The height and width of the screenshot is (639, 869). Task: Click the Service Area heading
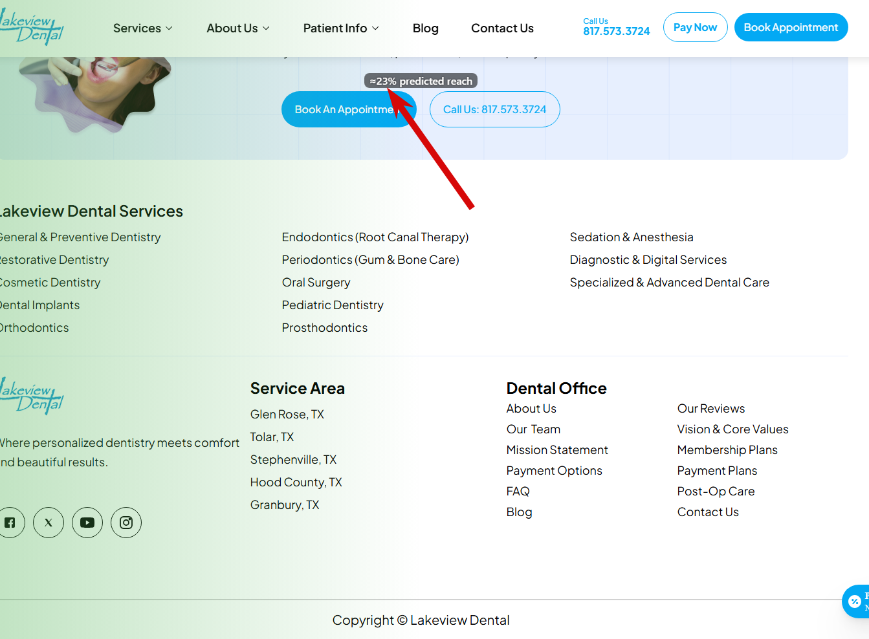pos(298,389)
